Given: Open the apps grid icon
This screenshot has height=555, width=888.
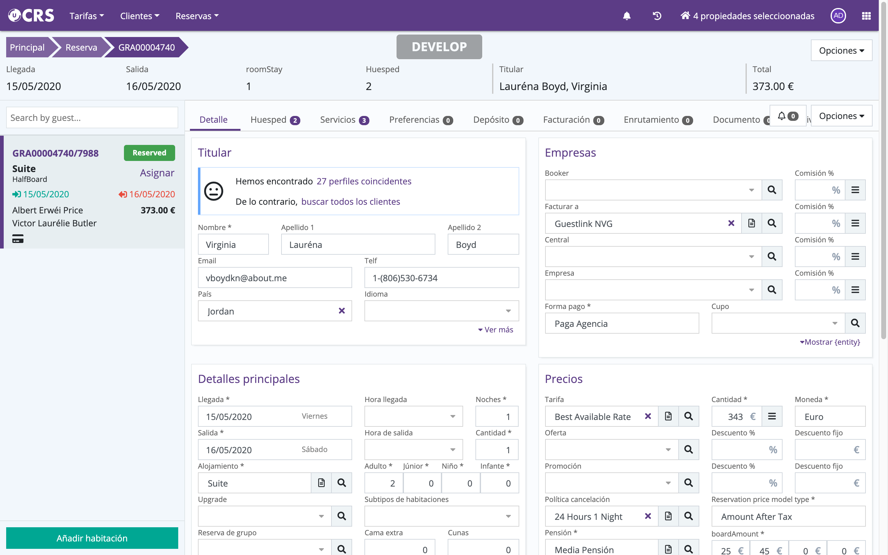Looking at the screenshot, I should pos(866,16).
